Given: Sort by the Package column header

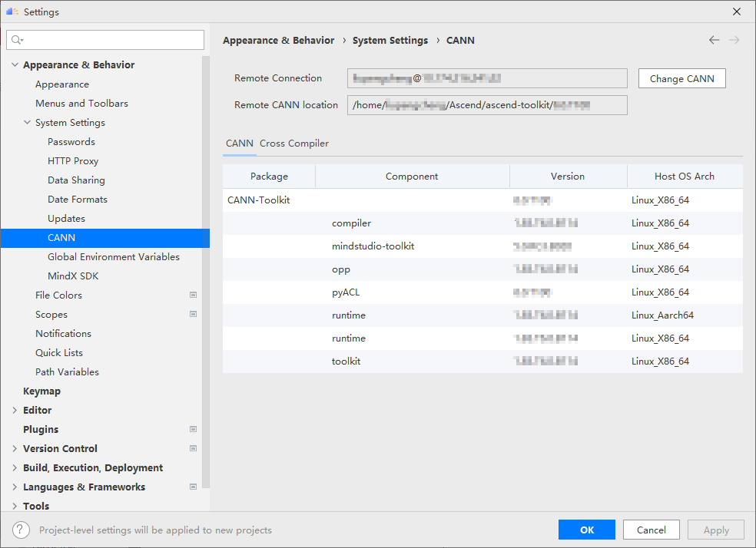Looking at the screenshot, I should [x=269, y=177].
